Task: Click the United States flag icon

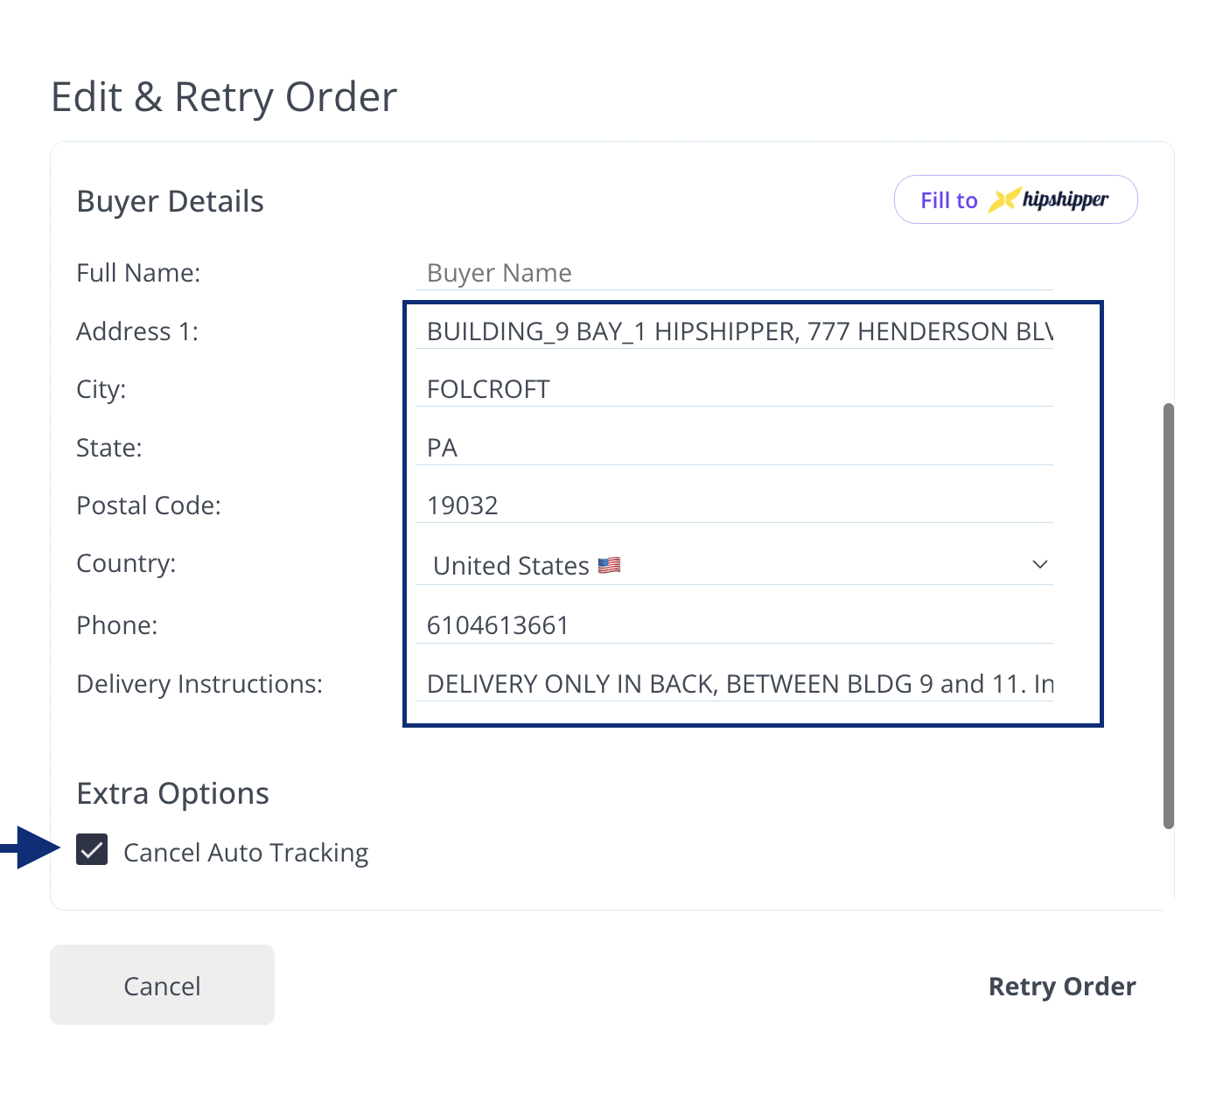Action: pyautogui.click(x=610, y=565)
